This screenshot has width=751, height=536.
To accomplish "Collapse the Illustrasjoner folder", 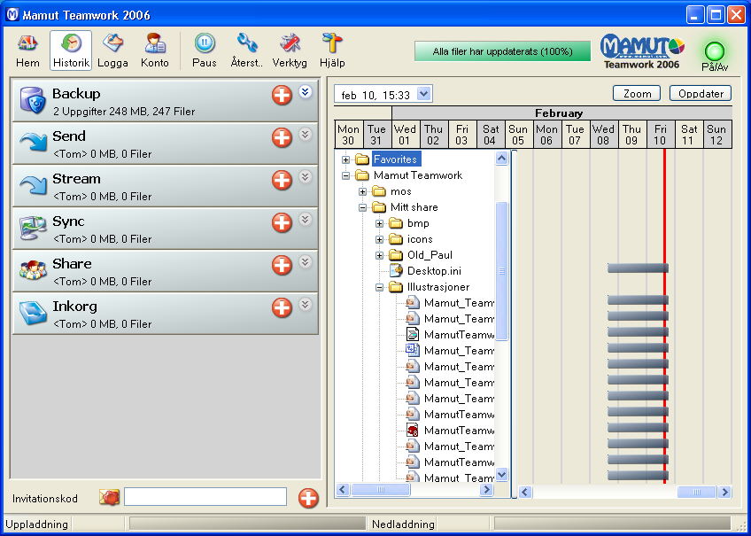I will click(x=379, y=287).
